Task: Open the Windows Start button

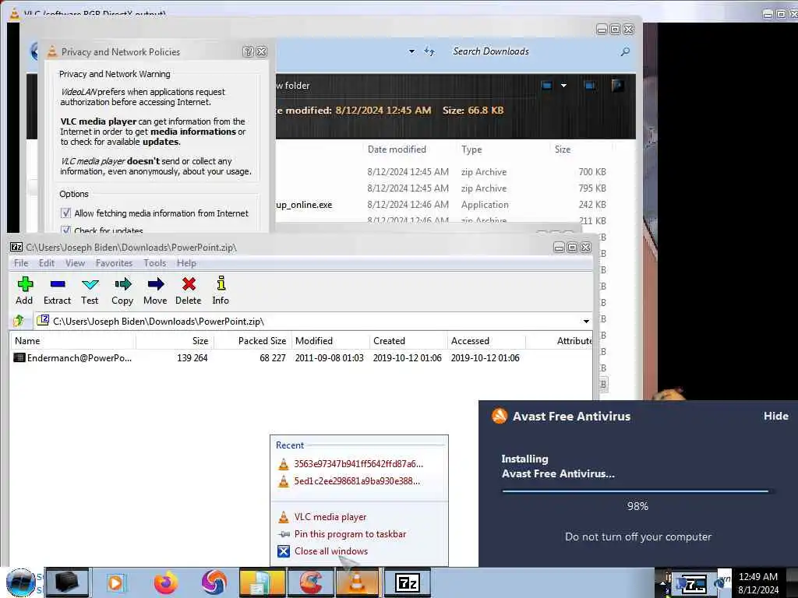Action: coord(21,582)
